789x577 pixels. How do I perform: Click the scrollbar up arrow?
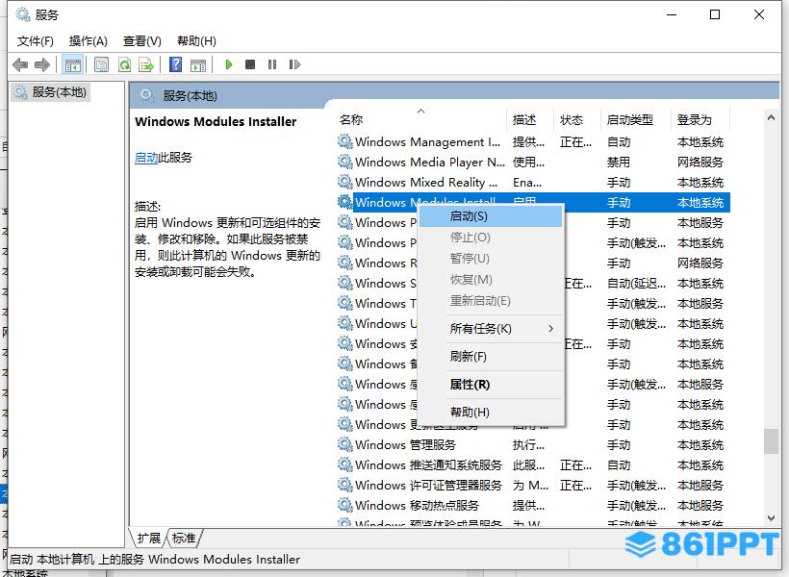(x=771, y=117)
